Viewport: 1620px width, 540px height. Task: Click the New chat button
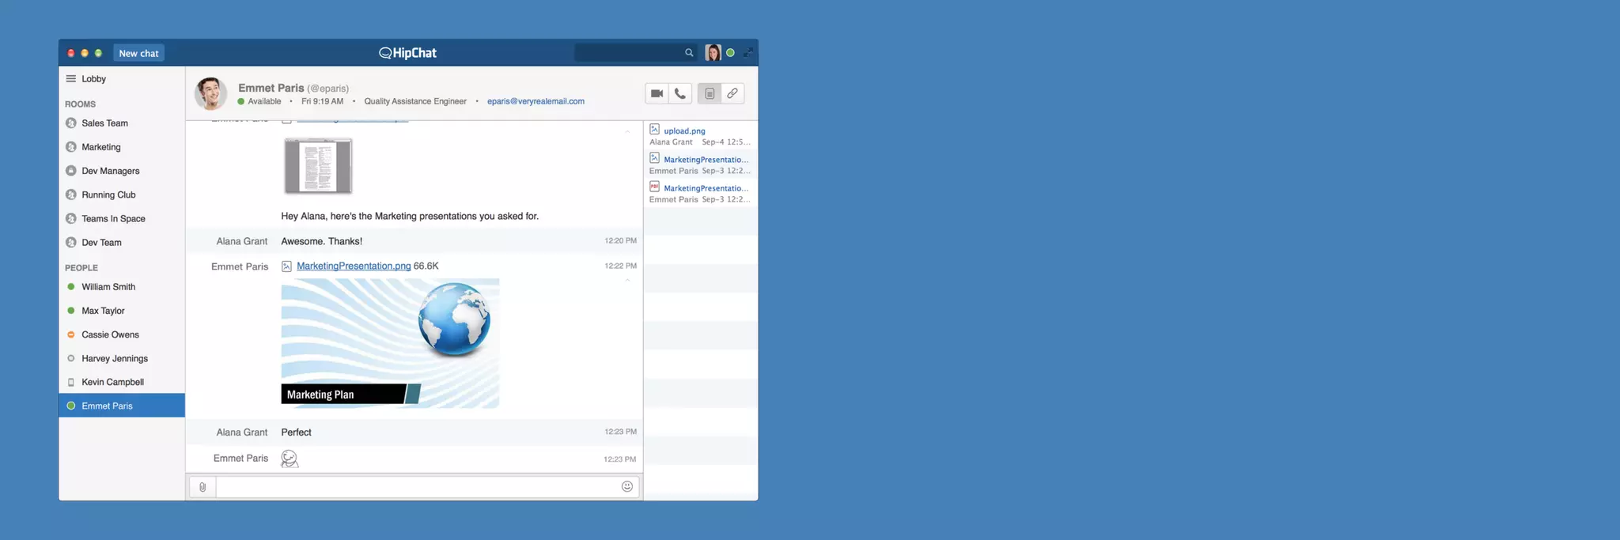pyautogui.click(x=138, y=53)
